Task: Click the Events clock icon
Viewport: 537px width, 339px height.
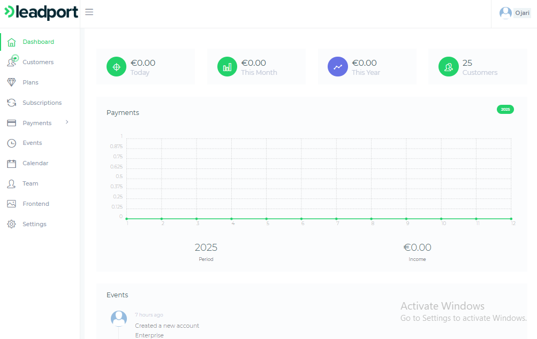Action: click(11, 143)
